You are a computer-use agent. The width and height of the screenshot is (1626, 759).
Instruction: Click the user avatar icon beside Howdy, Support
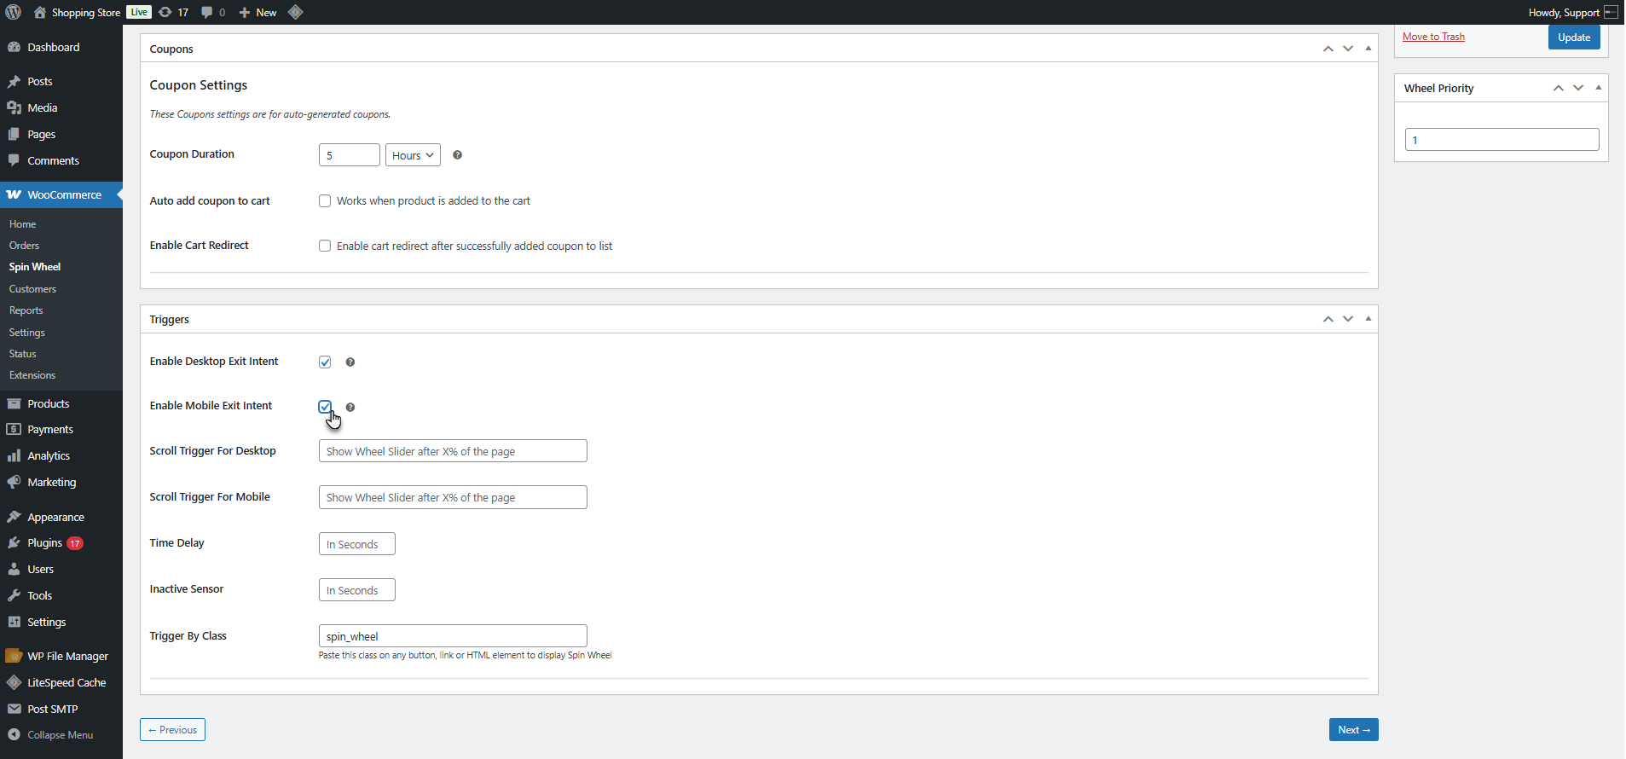1611,12
